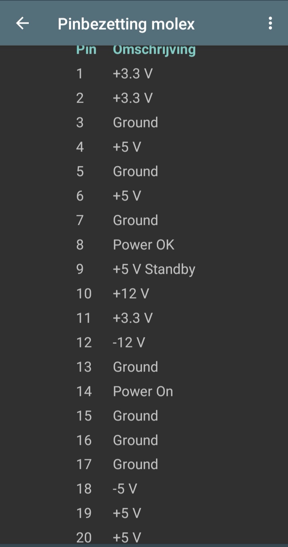This screenshot has width=288, height=547.
Task: Tap the Pinbezetting molex title
Action: [x=126, y=24]
